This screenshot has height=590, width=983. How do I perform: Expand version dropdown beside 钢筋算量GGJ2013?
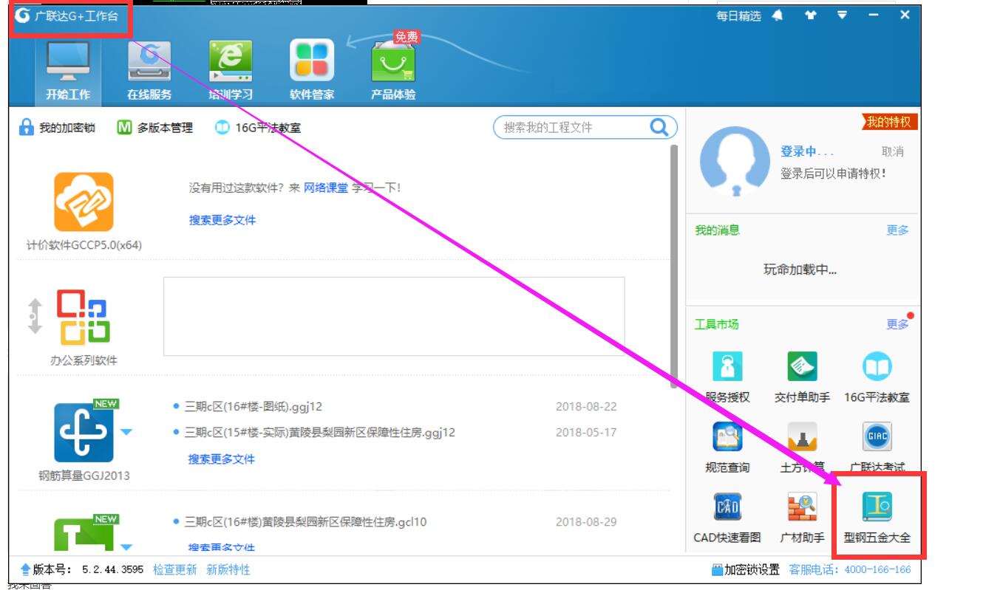[126, 432]
